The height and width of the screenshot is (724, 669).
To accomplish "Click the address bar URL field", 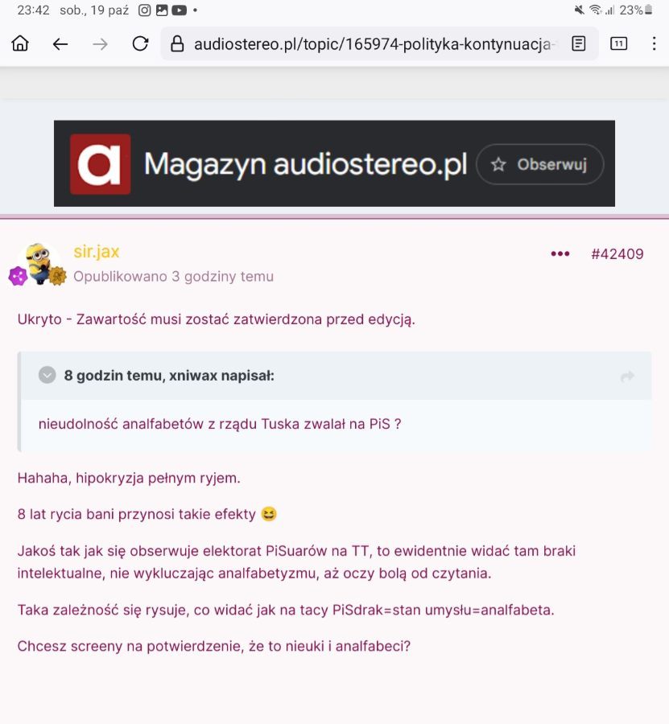I will (x=372, y=44).
